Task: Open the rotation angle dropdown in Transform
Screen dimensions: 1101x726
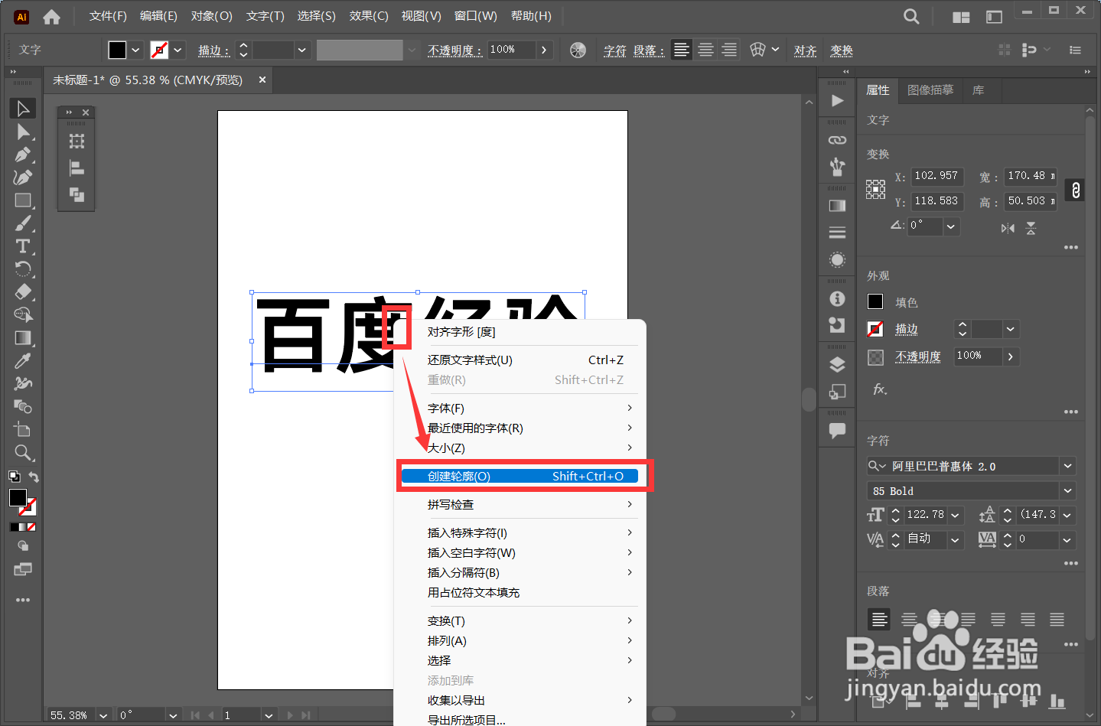Action: (x=951, y=226)
